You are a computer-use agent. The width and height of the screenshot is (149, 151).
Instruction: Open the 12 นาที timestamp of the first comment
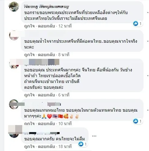65,26
